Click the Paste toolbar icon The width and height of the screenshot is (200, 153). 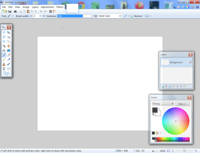(x=28, y=11)
